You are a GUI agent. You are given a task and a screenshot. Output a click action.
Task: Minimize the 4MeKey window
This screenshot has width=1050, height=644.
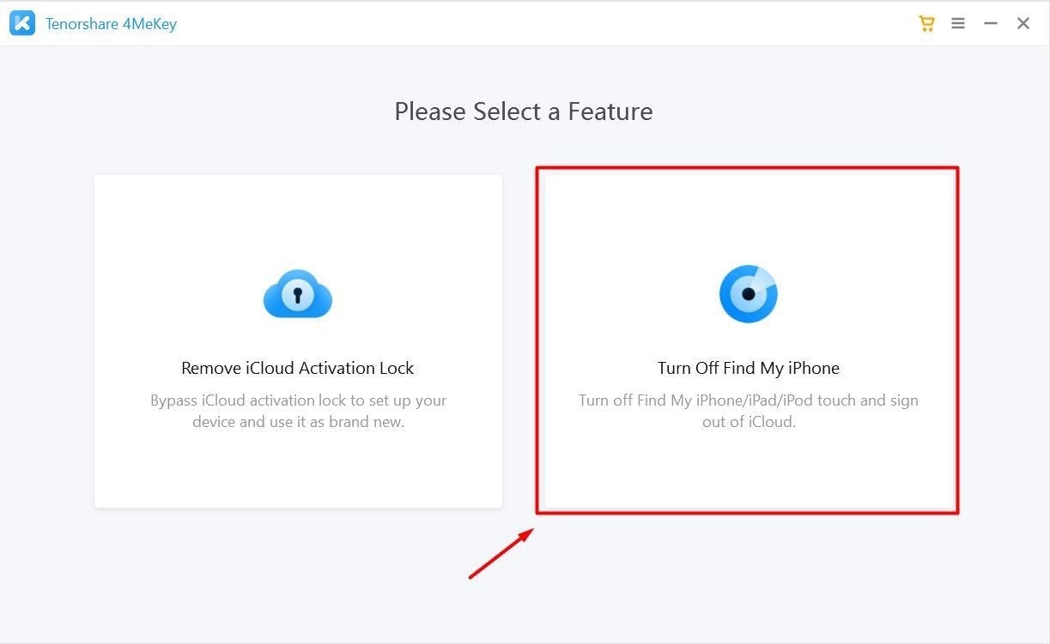991,23
